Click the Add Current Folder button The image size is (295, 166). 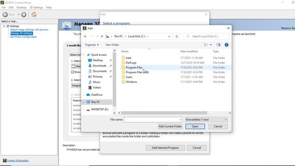(x=170, y=126)
